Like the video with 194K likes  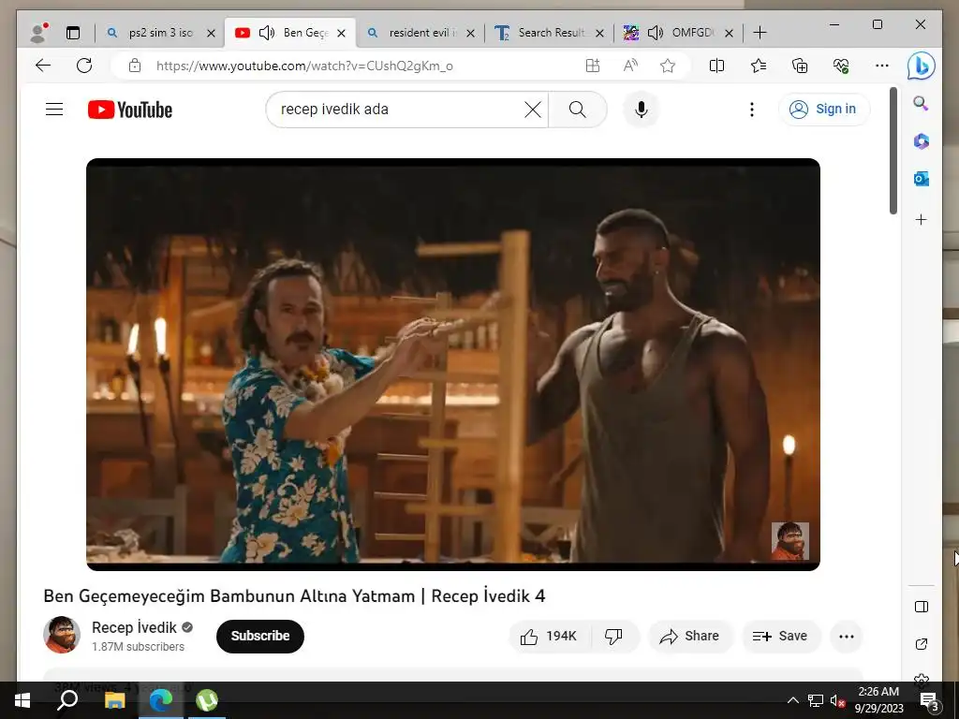pyautogui.click(x=549, y=637)
